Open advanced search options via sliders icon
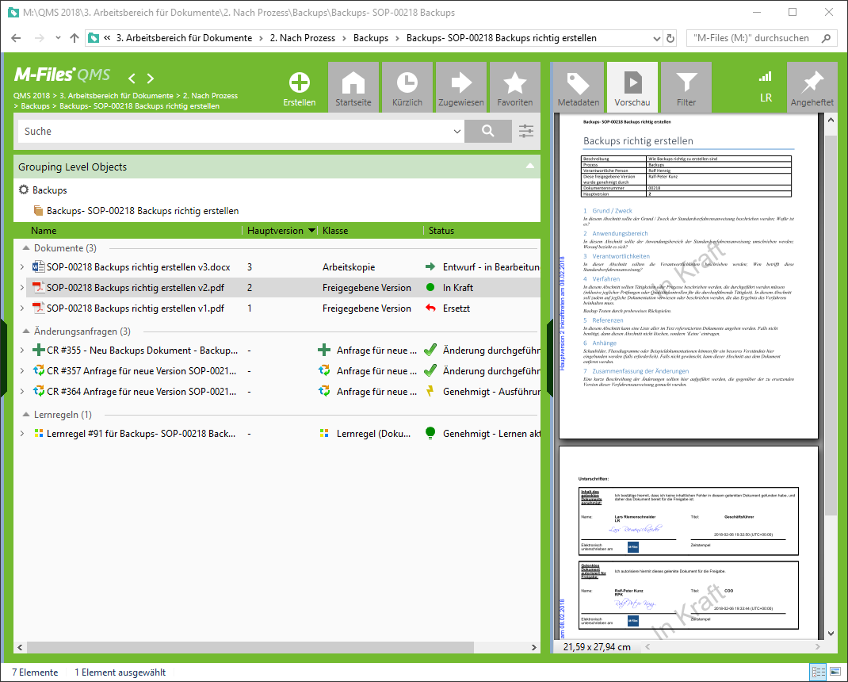Screen dimensions: 848x682 coord(525,131)
